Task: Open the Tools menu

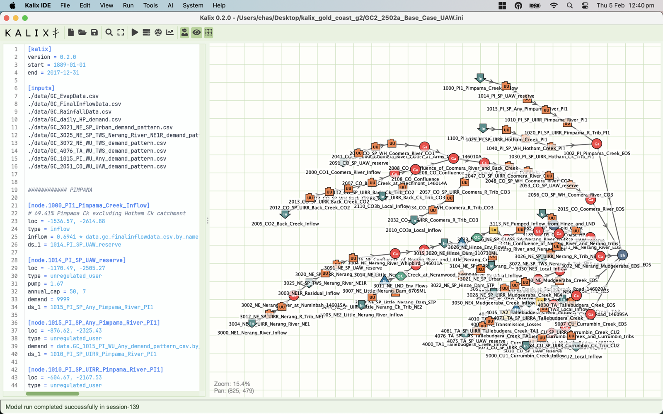Action: coord(150,5)
